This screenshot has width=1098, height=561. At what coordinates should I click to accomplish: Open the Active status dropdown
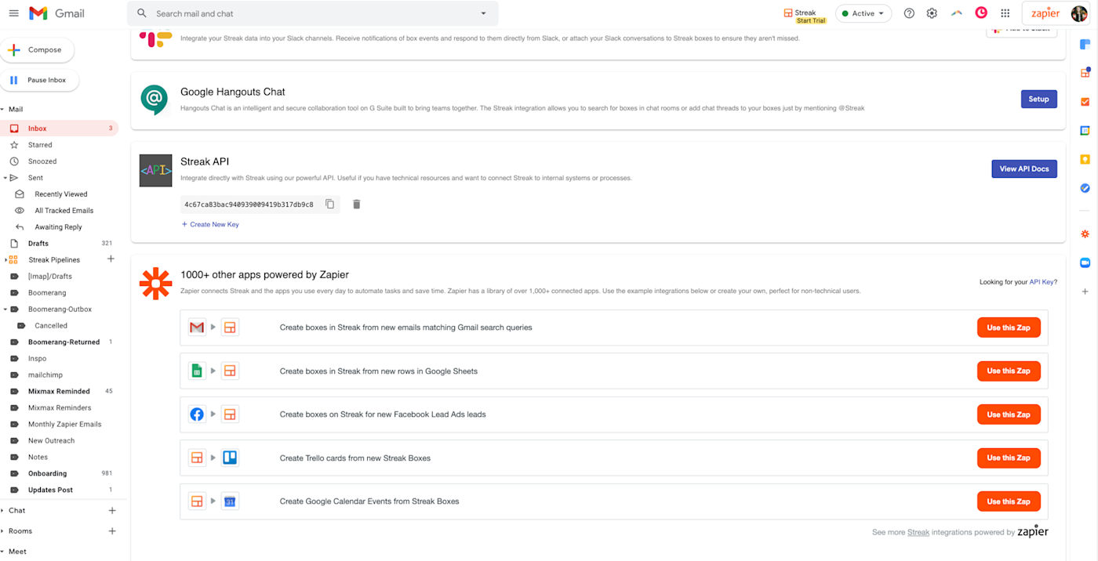pyautogui.click(x=863, y=13)
